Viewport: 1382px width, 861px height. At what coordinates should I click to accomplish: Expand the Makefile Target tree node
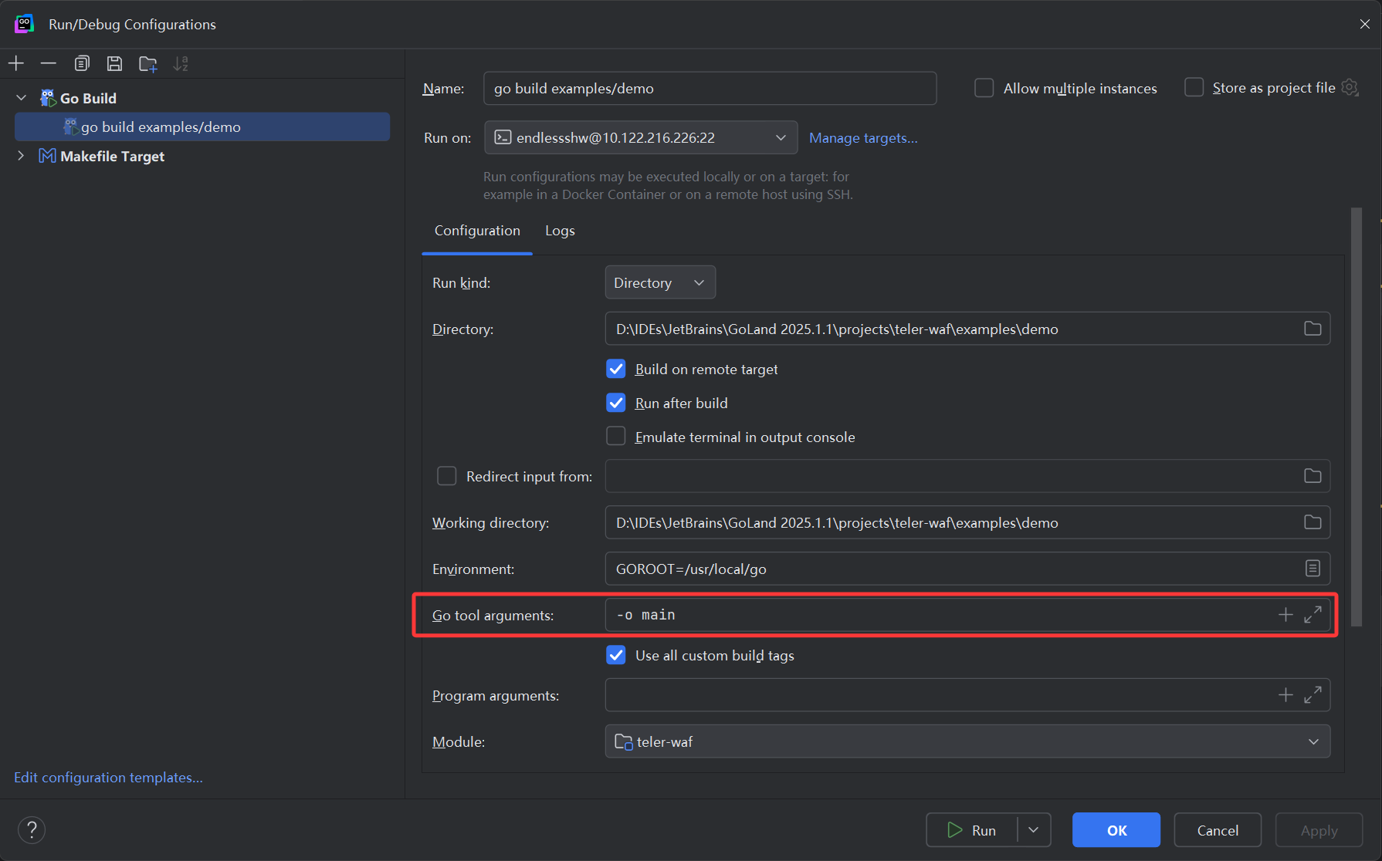click(22, 156)
